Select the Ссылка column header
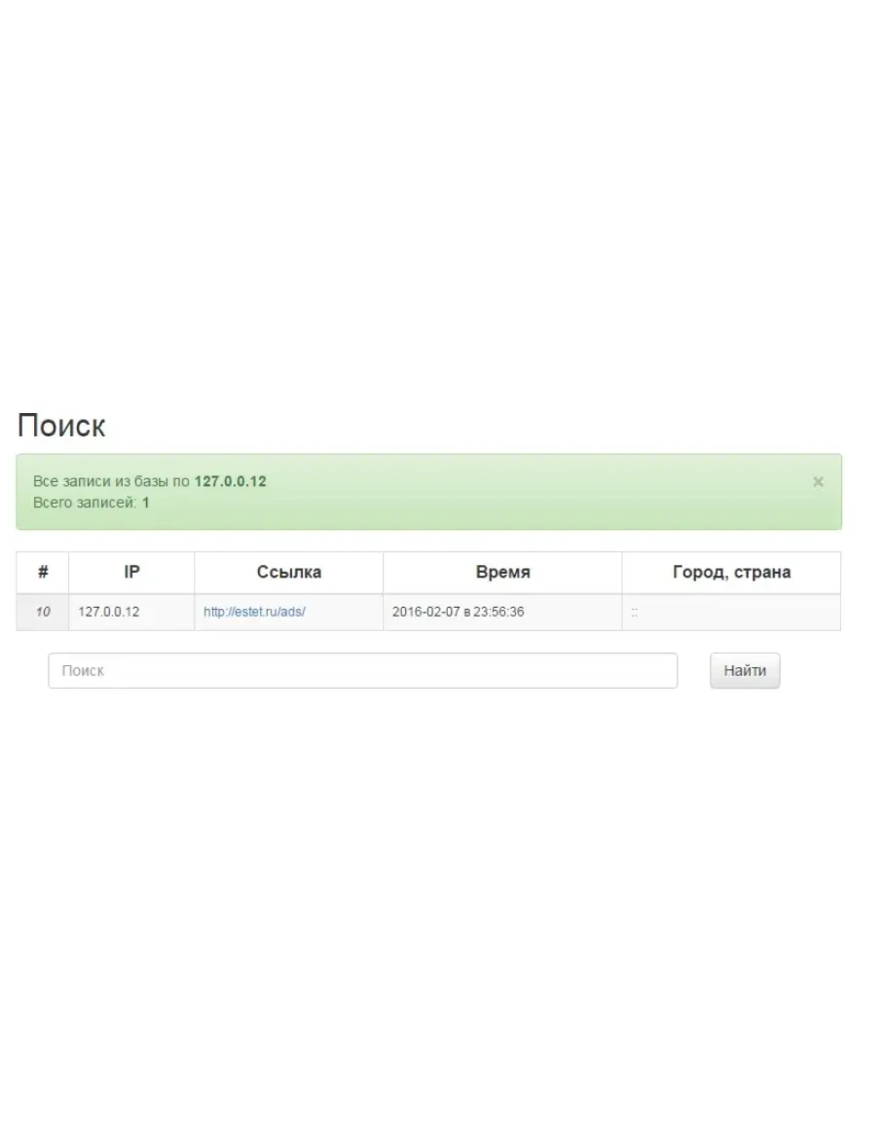This screenshot has height=1125, width=886. pos(289,573)
